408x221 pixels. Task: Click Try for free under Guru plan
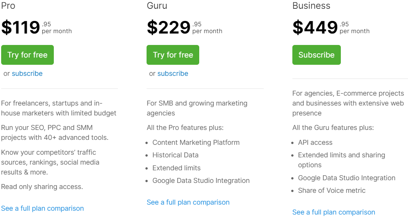173,55
